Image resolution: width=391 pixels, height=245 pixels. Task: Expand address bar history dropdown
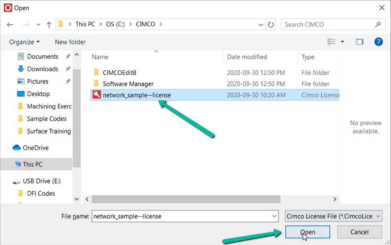coord(261,25)
